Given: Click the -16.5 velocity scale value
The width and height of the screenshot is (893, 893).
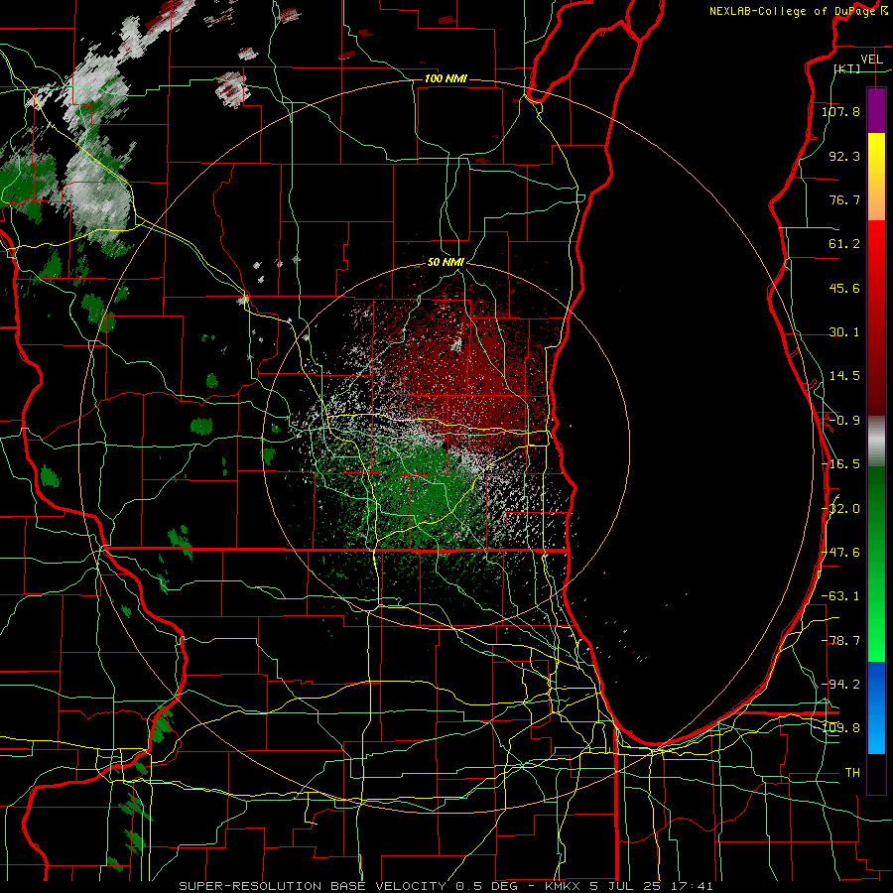Looking at the screenshot, I should click(840, 464).
